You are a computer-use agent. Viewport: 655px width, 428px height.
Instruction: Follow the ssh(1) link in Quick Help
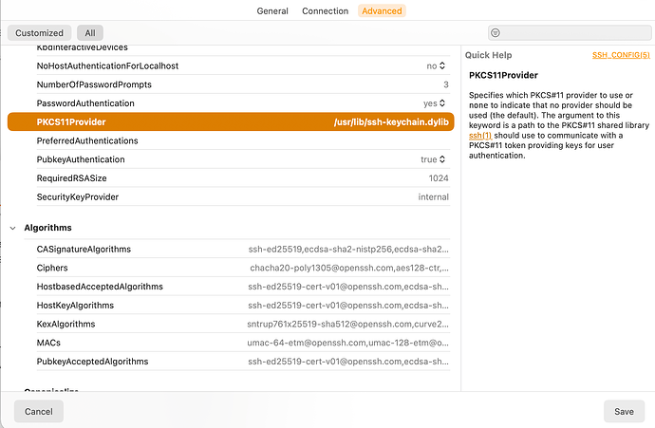click(x=480, y=136)
